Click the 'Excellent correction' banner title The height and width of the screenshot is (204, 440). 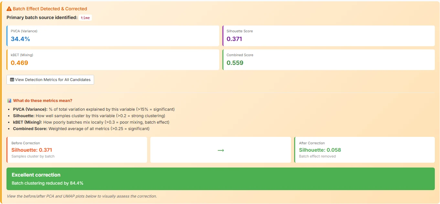pyautogui.click(x=36, y=175)
